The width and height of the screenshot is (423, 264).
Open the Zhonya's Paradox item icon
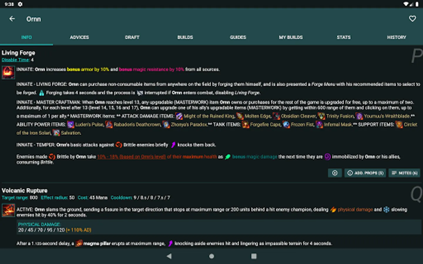(x=166, y=124)
